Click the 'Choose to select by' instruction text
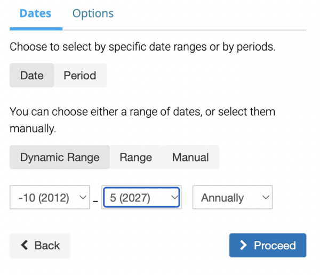This screenshot has width=320, height=275. 142,47
